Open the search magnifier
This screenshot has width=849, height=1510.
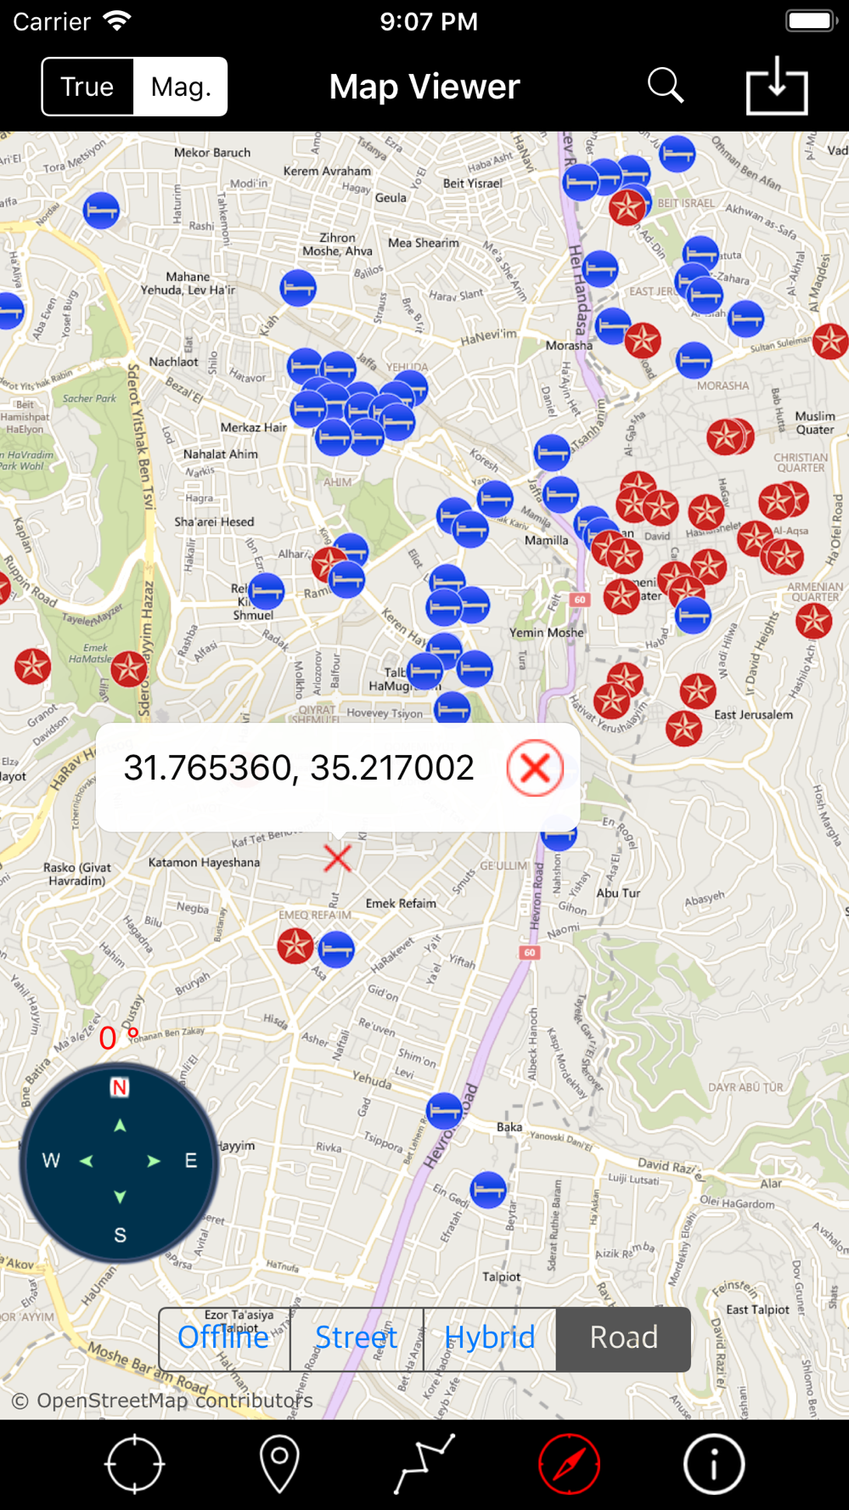click(x=665, y=86)
